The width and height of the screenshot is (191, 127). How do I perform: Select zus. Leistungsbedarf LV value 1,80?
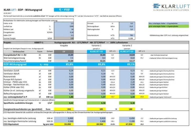[x=64, y=97]
